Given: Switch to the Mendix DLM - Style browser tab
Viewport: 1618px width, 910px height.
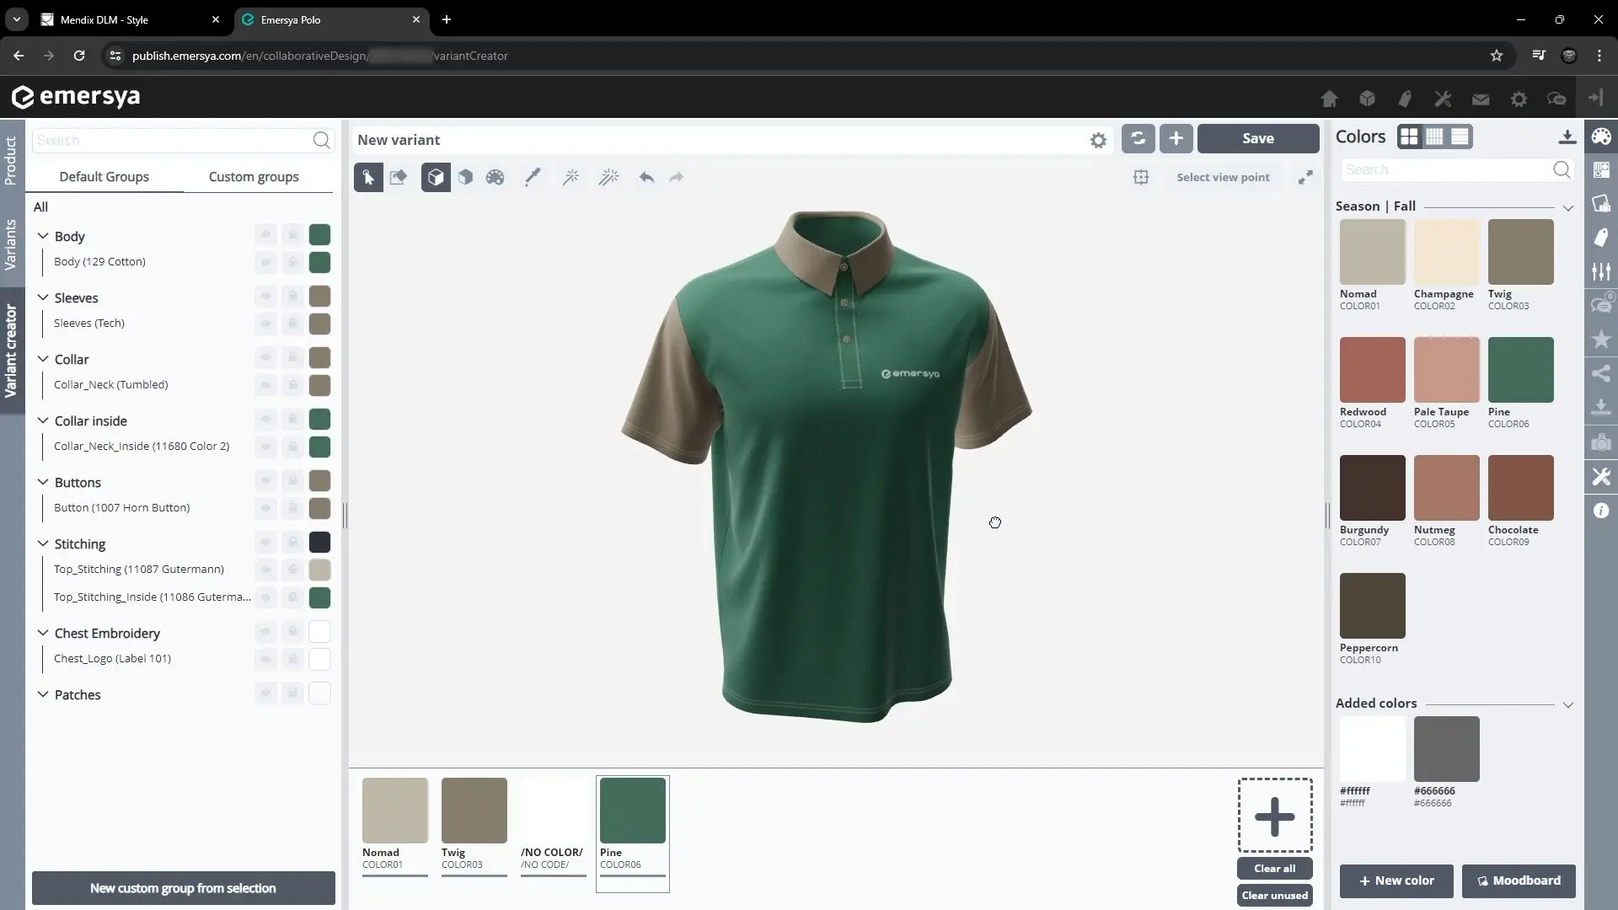Looking at the screenshot, I should click(131, 19).
